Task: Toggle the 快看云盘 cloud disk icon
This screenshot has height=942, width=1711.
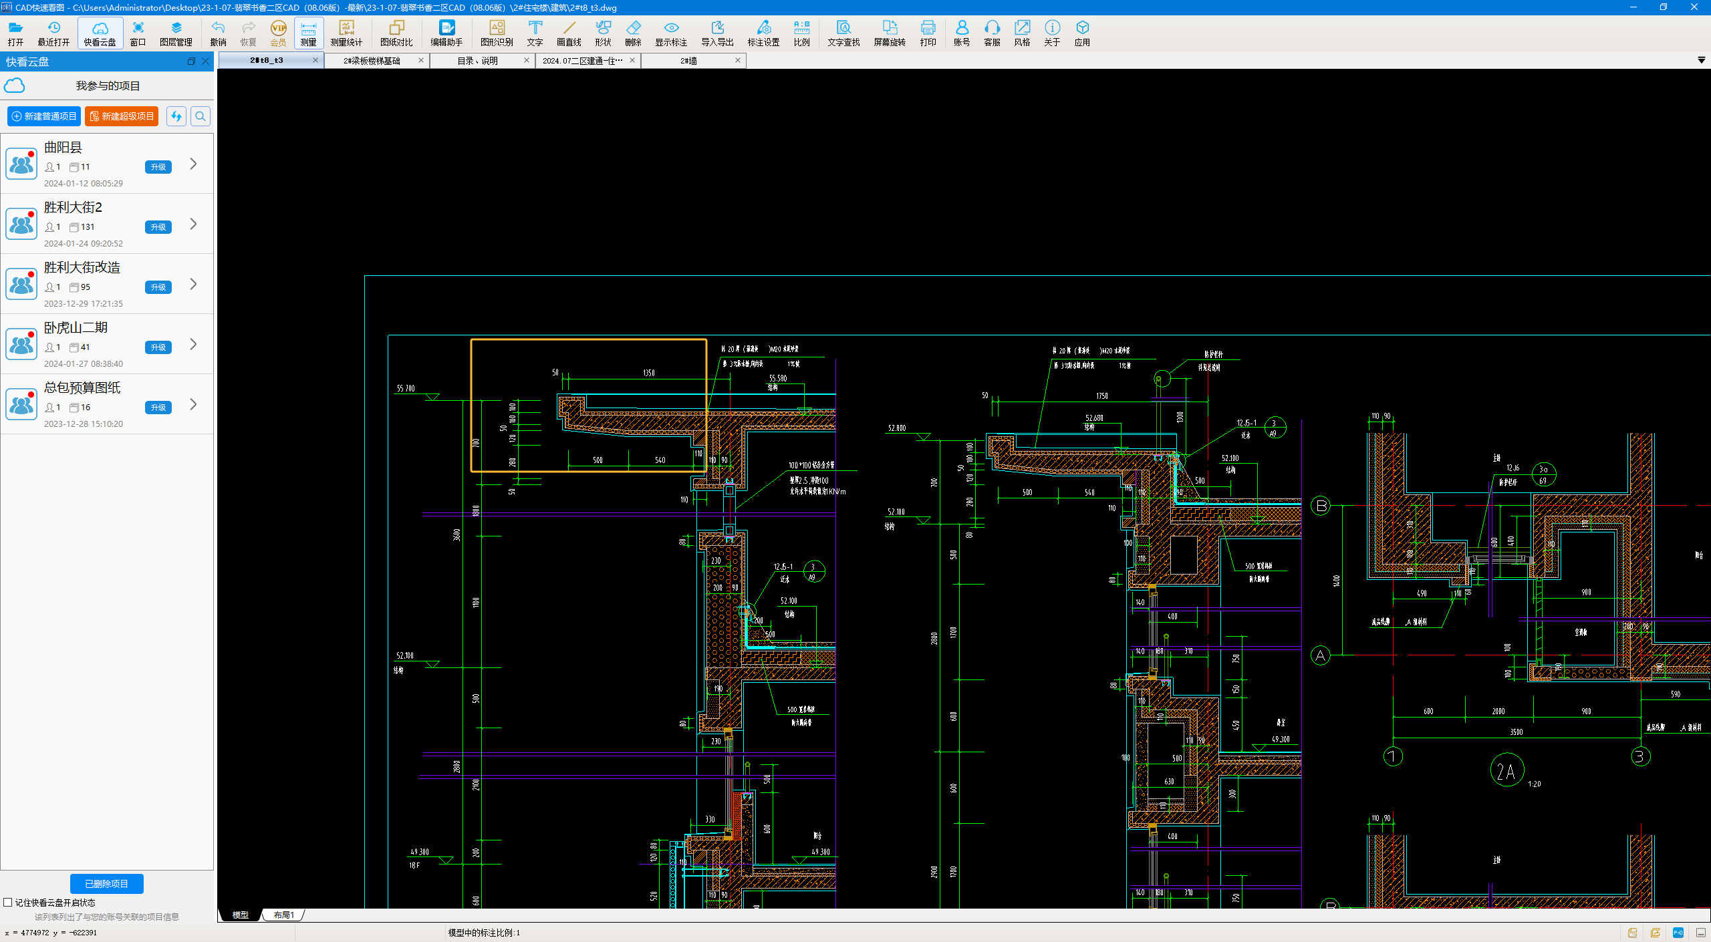Action: pos(100,33)
